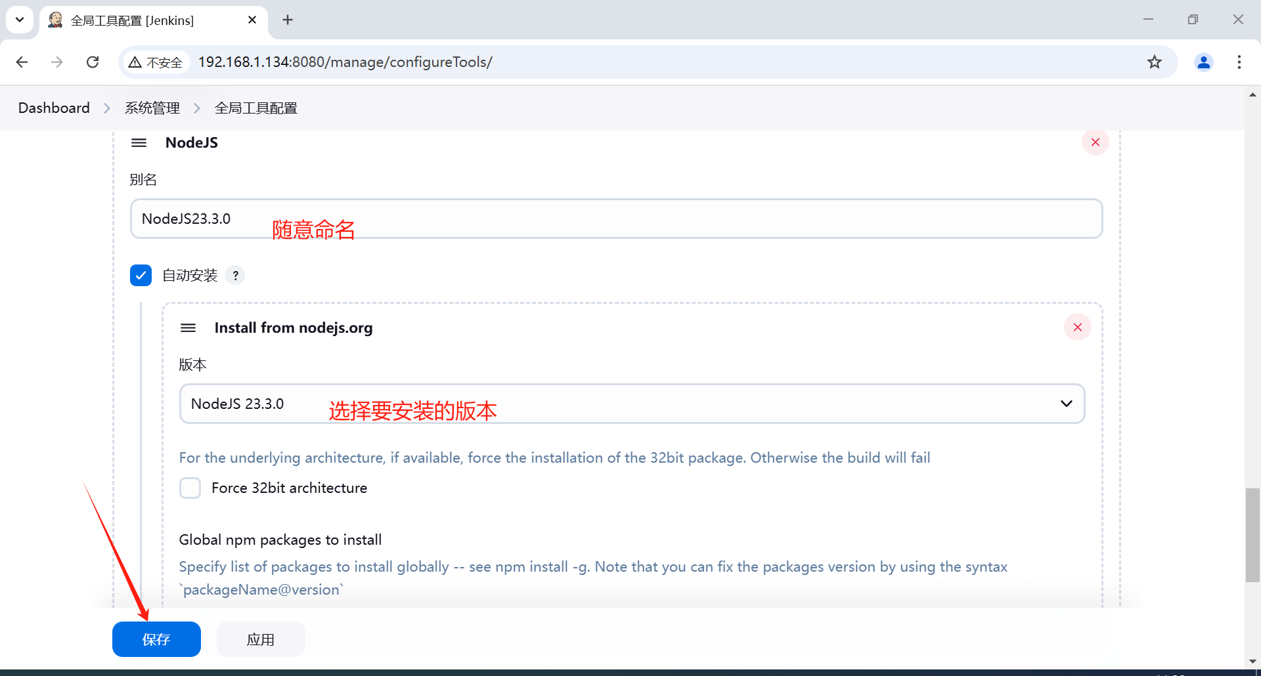Click the browser back arrow
Image resolution: width=1261 pixels, height=676 pixels.
point(22,62)
